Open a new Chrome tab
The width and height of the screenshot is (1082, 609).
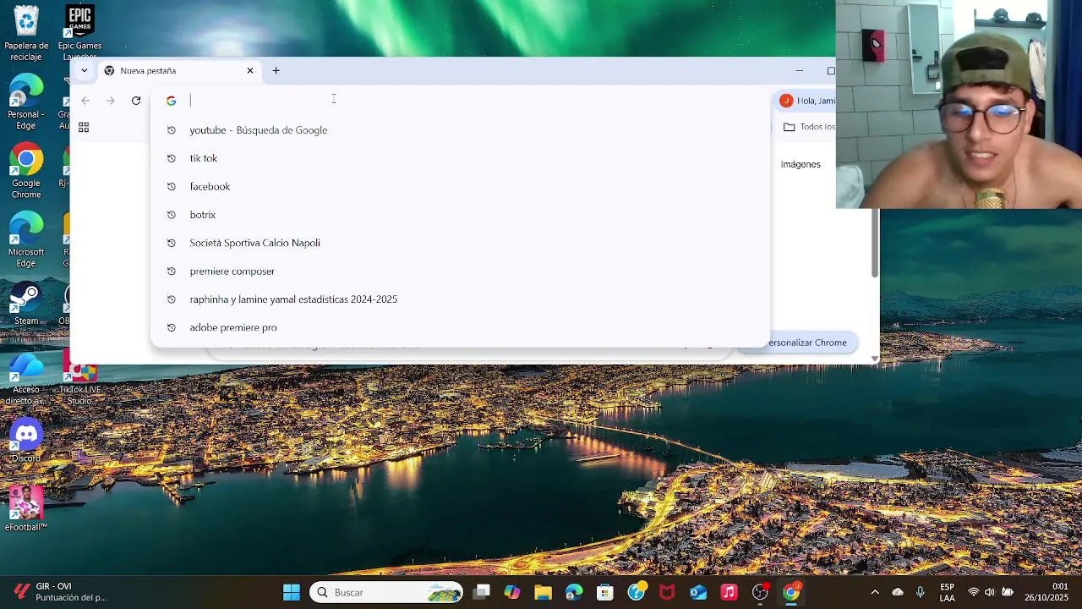276,71
